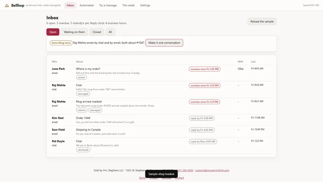Open the Inbox tab in navigation

[x=70, y=5]
